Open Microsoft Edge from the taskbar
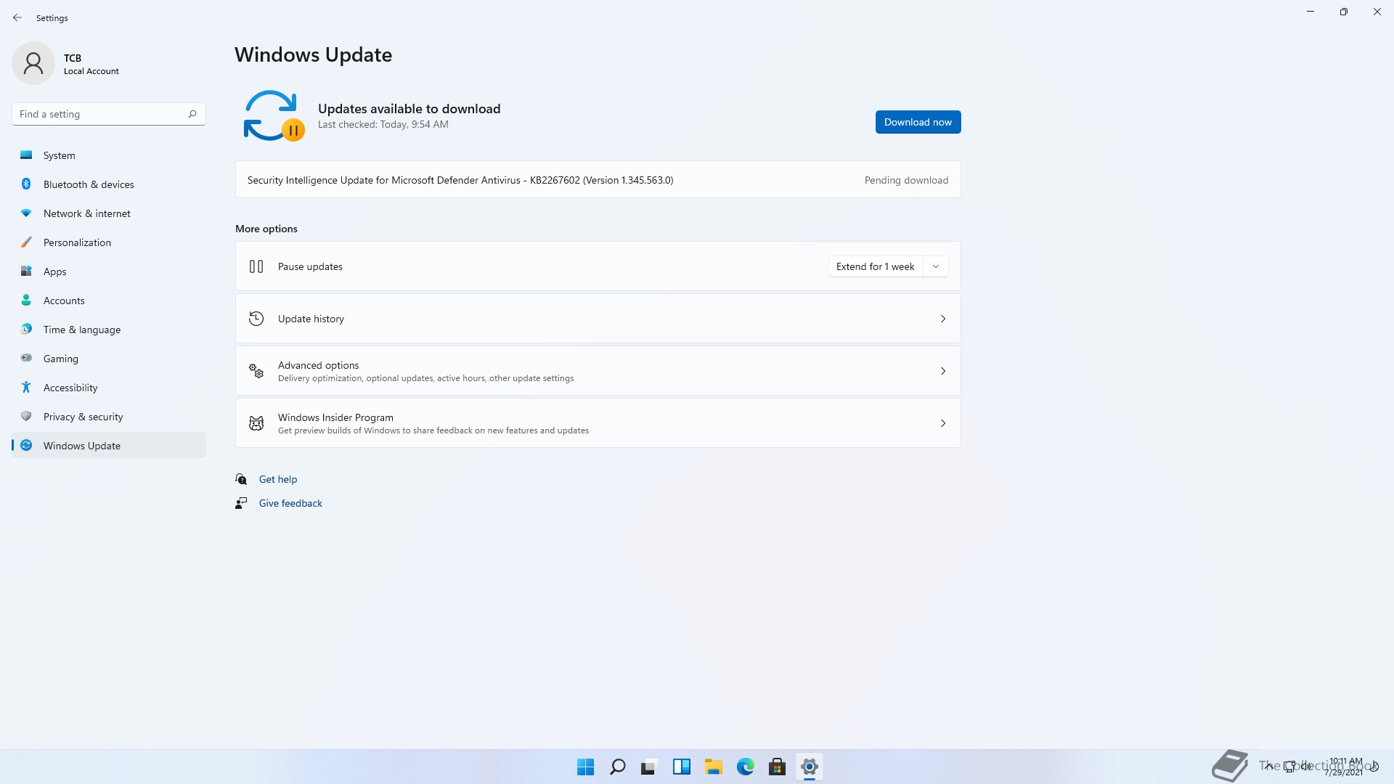The width and height of the screenshot is (1394, 784). point(745,767)
